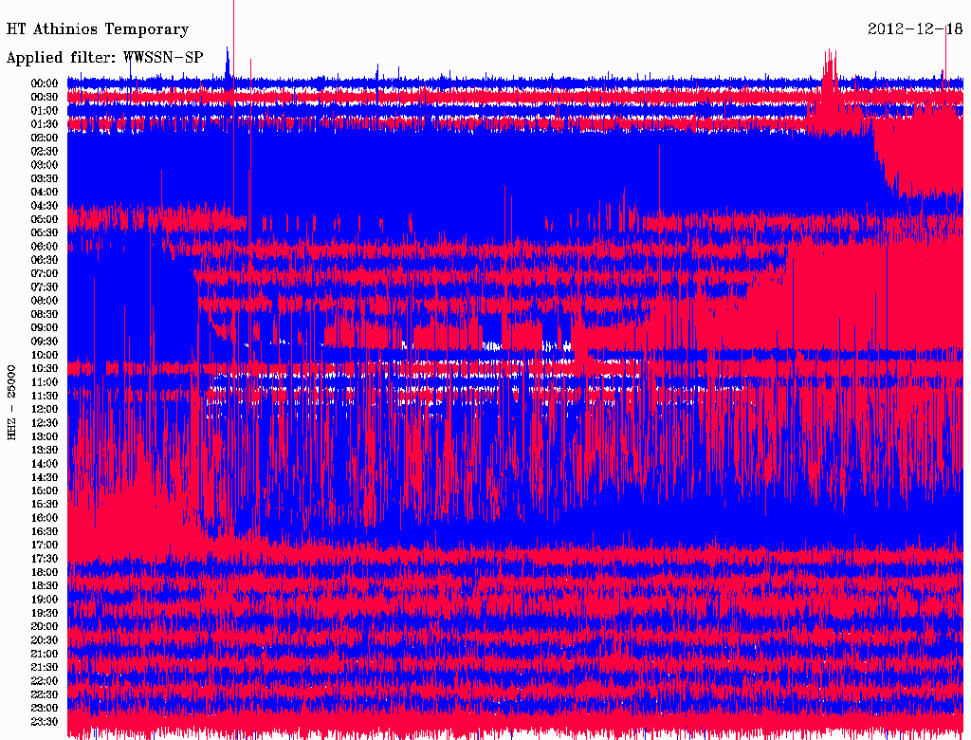
Task: Choose the 13:30 time row label
Action: tap(45, 450)
